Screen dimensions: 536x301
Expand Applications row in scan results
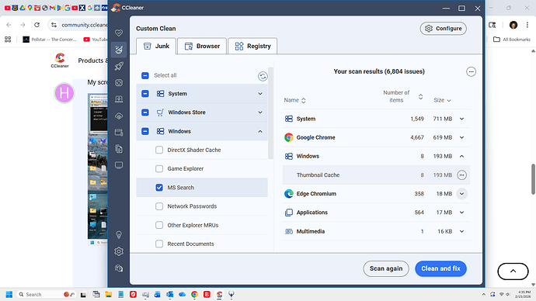tap(461, 213)
